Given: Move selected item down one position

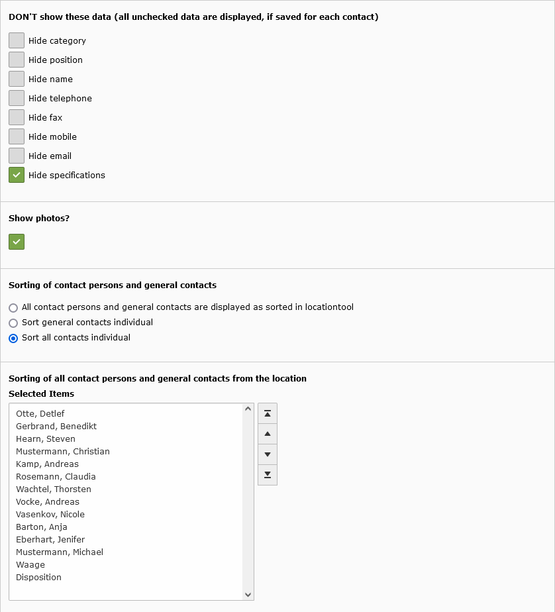Looking at the screenshot, I should (x=268, y=454).
